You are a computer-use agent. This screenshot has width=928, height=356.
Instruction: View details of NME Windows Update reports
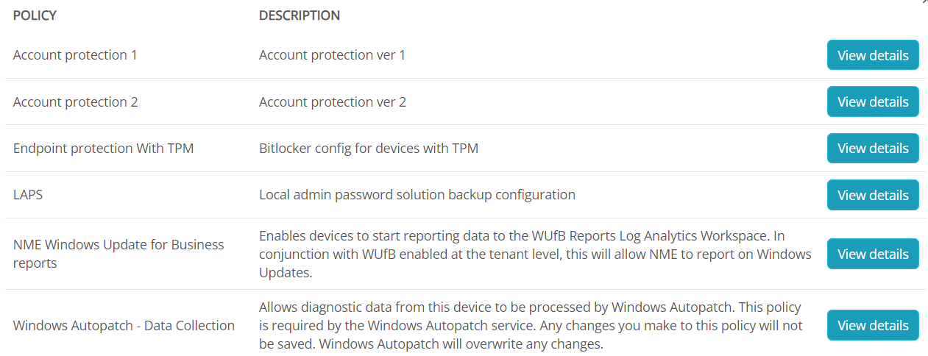(873, 254)
